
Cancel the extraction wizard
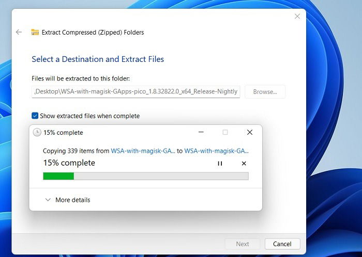coord(282,244)
